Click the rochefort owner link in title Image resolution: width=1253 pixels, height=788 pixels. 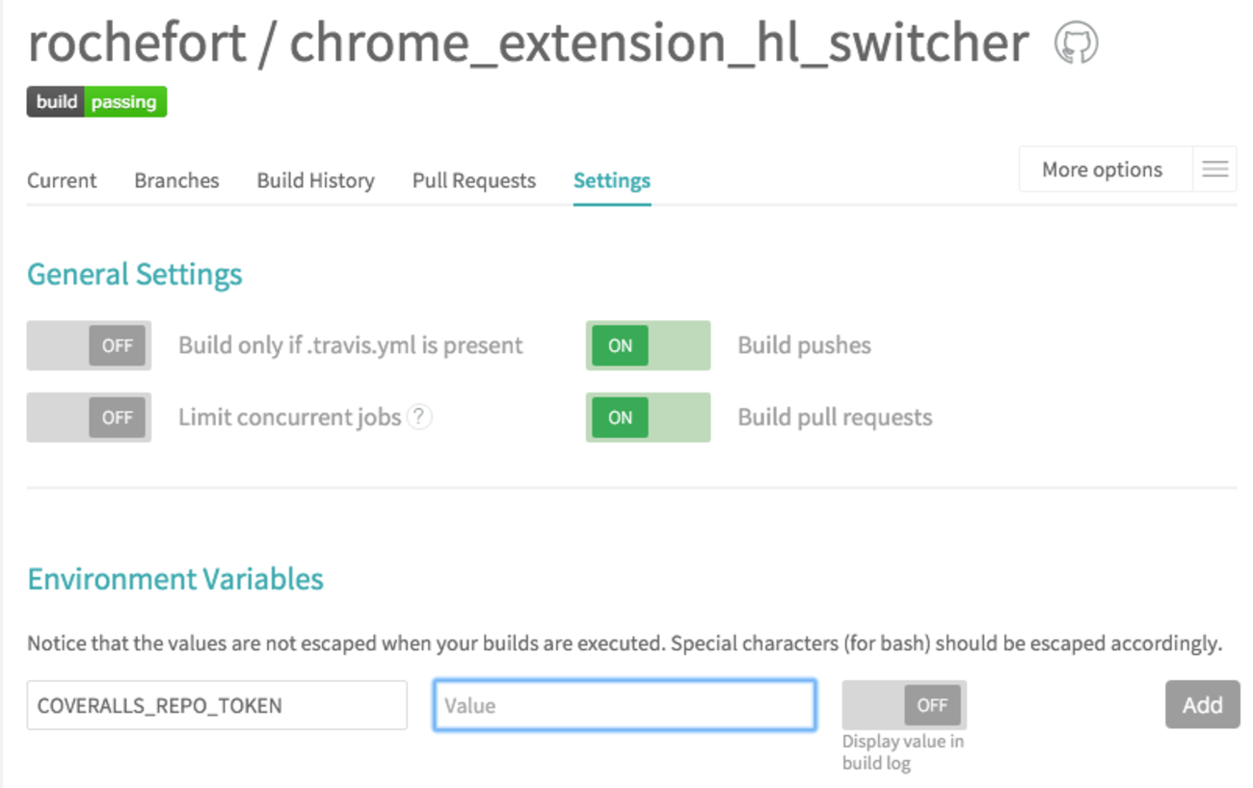point(136,43)
